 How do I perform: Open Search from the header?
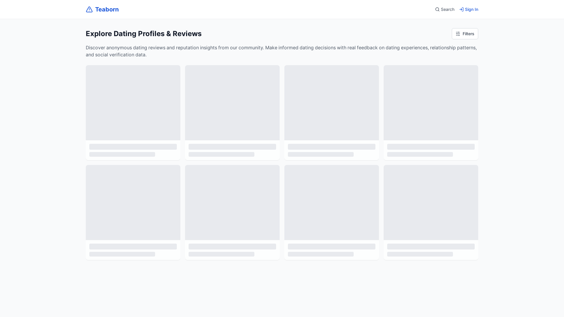445,9
